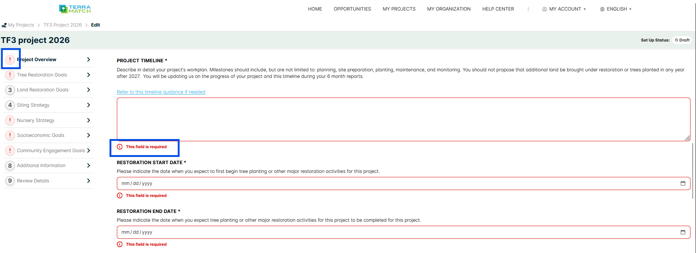The height and width of the screenshot is (253, 696).
Task: Click the Nursery Strategy error badge
Action: pyautogui.click(x=10, y=120)
